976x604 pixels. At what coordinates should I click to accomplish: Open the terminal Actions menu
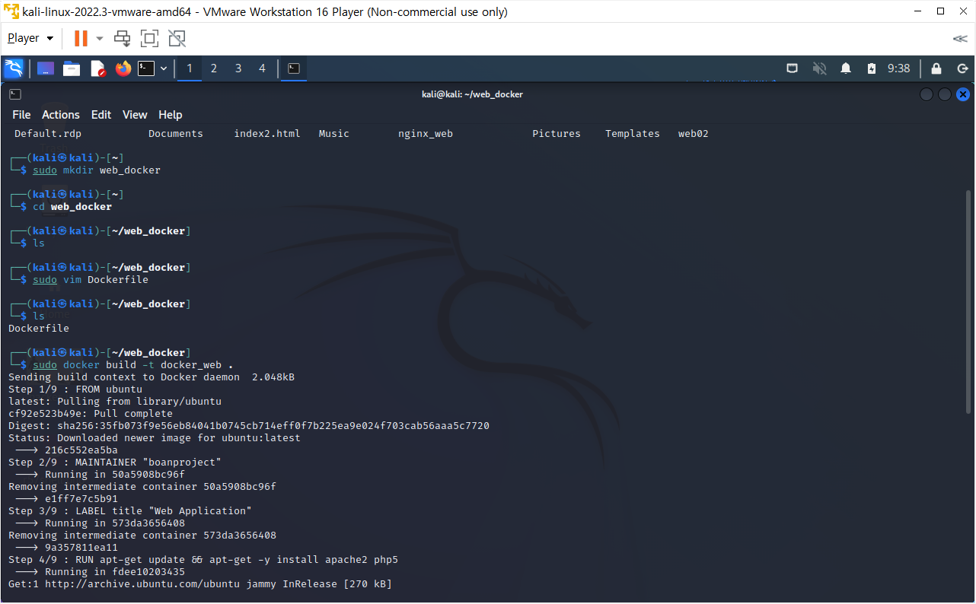(x=61, y=115)
